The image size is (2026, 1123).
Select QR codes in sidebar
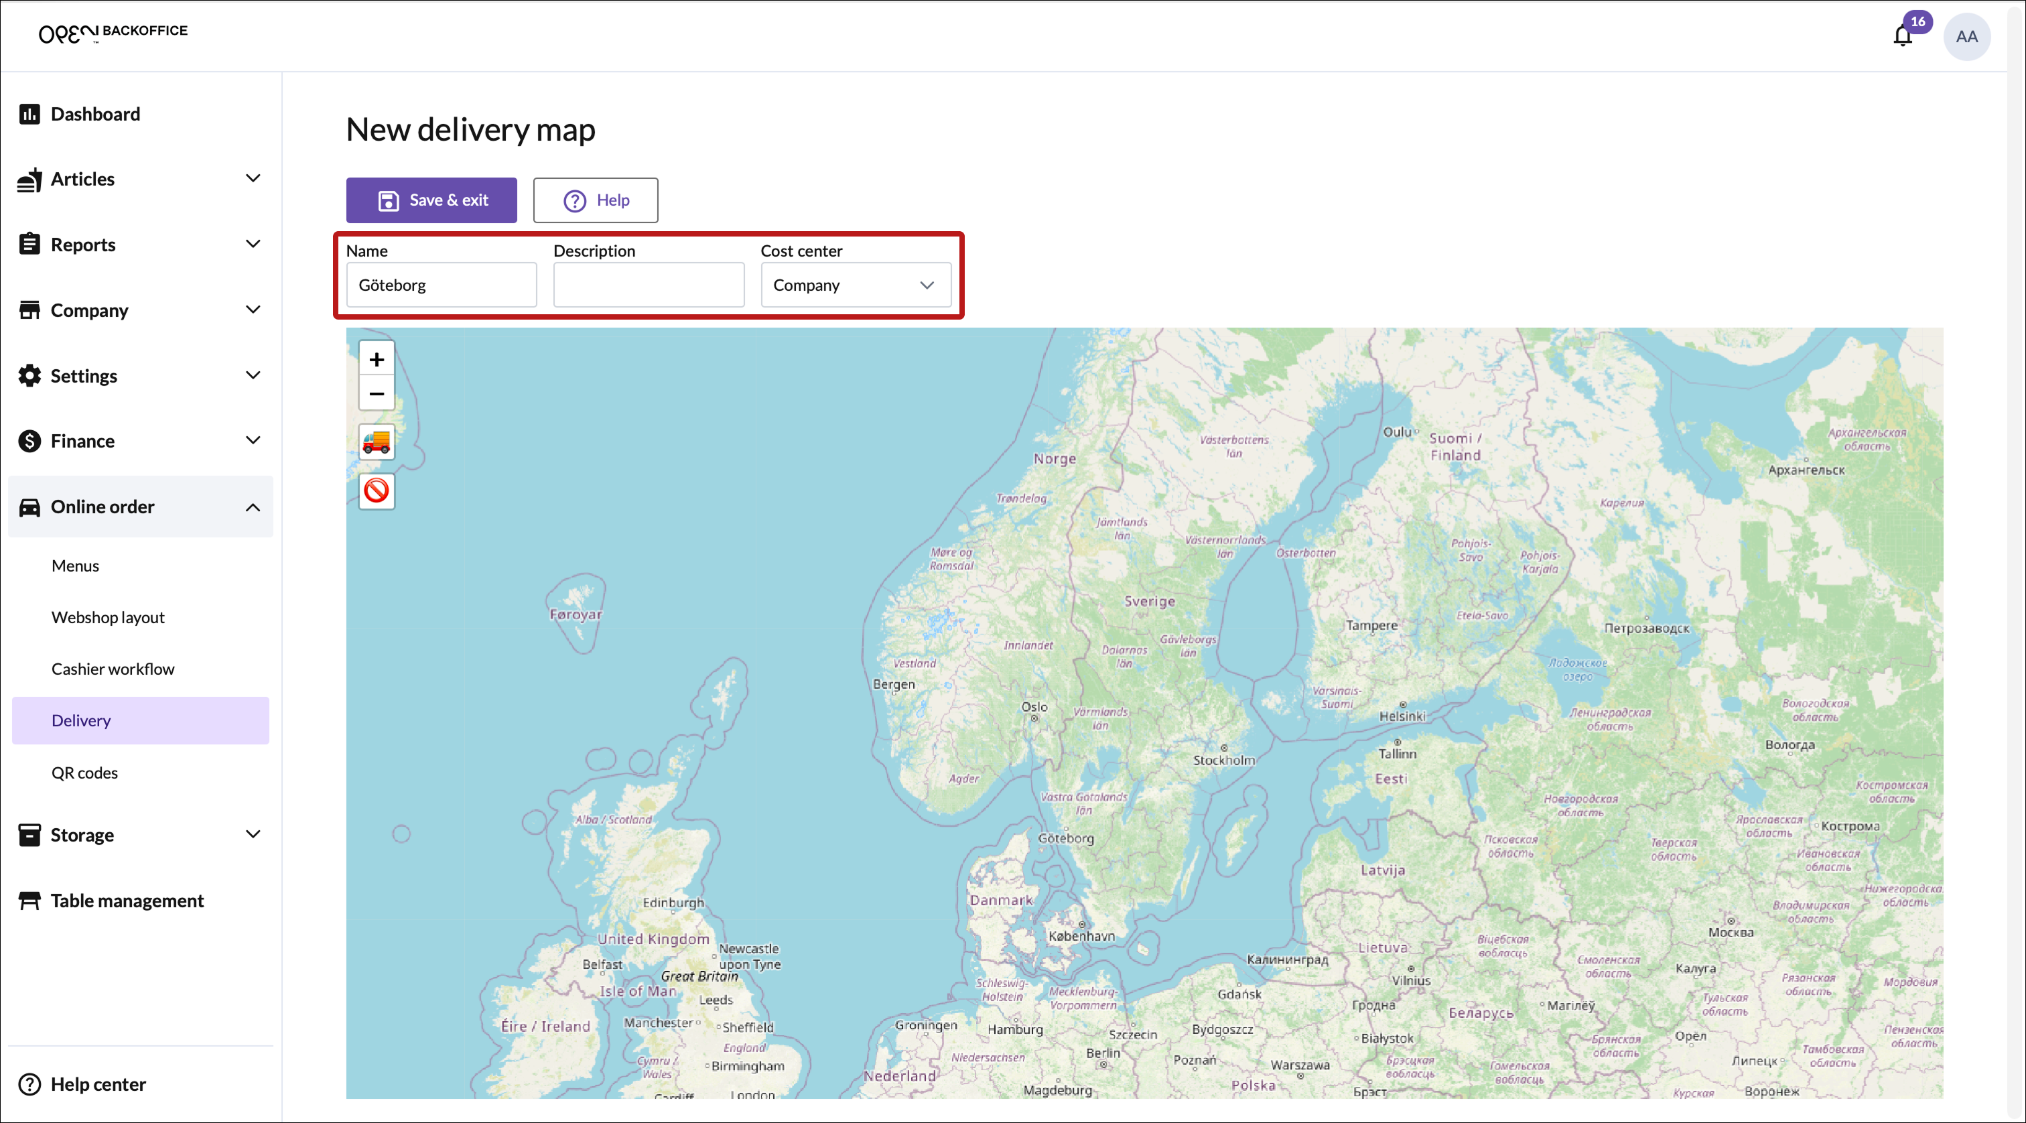(84, 773)
